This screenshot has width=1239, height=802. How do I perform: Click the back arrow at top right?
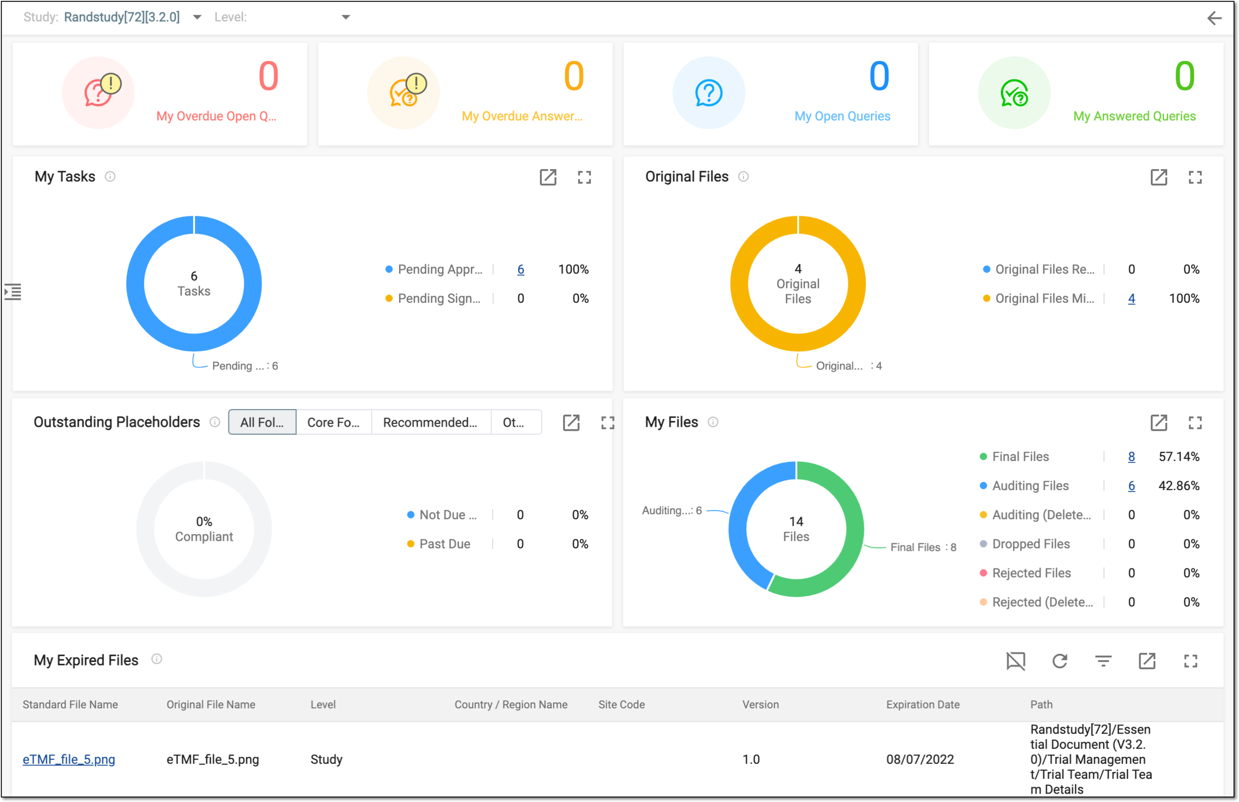(1214, 18)
